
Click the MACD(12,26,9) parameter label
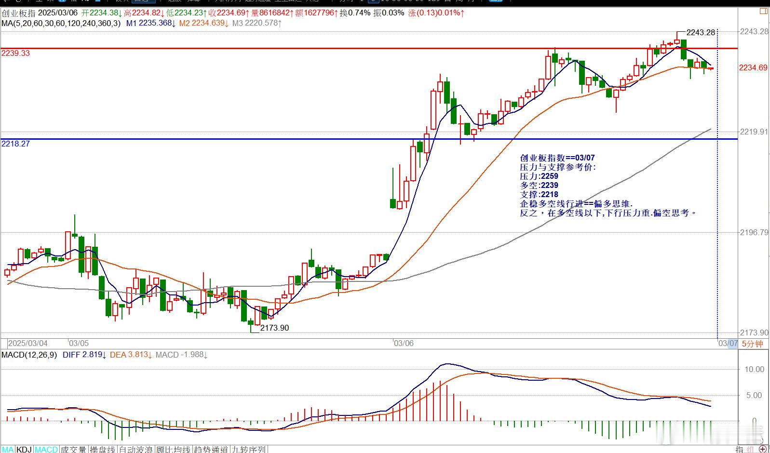(29, 355)
